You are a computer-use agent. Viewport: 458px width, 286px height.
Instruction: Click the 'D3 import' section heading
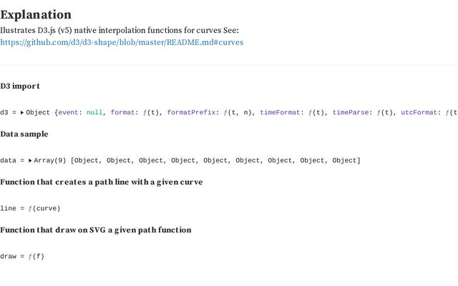click(x=20, y=86)
